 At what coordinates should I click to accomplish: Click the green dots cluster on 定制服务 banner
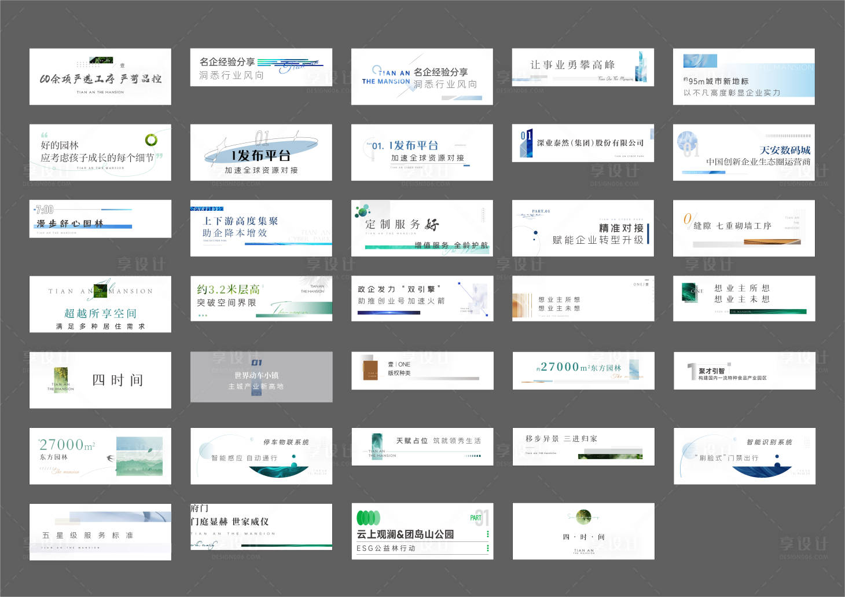(x=362, y=210)
